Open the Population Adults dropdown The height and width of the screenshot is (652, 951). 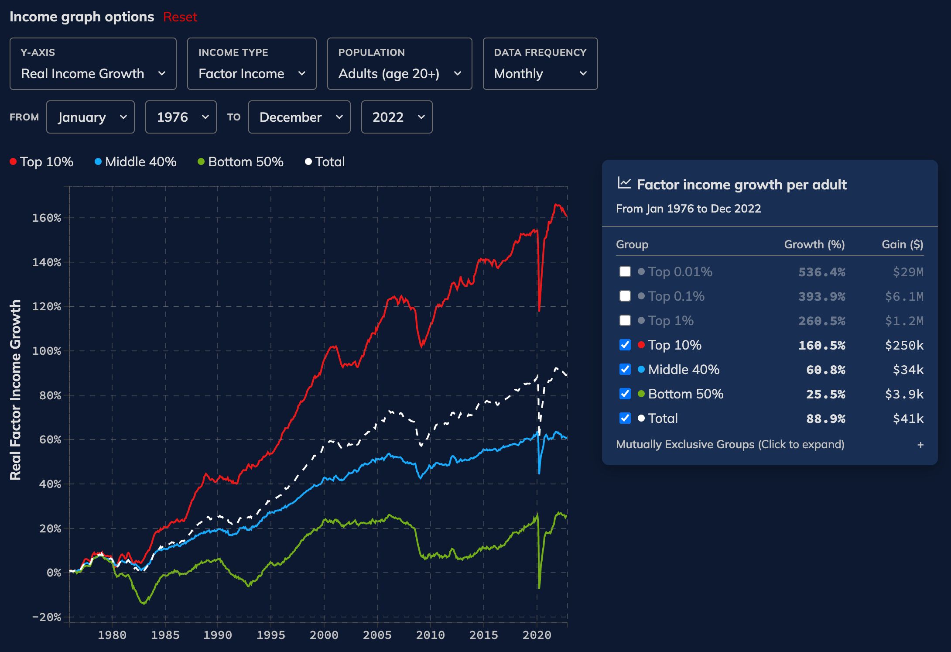(399, 64)
